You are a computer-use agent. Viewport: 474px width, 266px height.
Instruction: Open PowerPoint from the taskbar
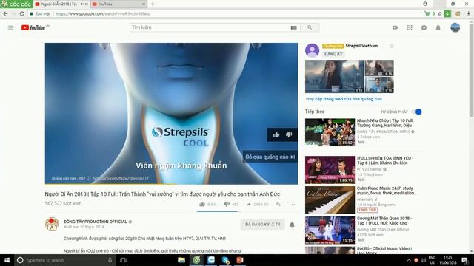tap(240, 260)
